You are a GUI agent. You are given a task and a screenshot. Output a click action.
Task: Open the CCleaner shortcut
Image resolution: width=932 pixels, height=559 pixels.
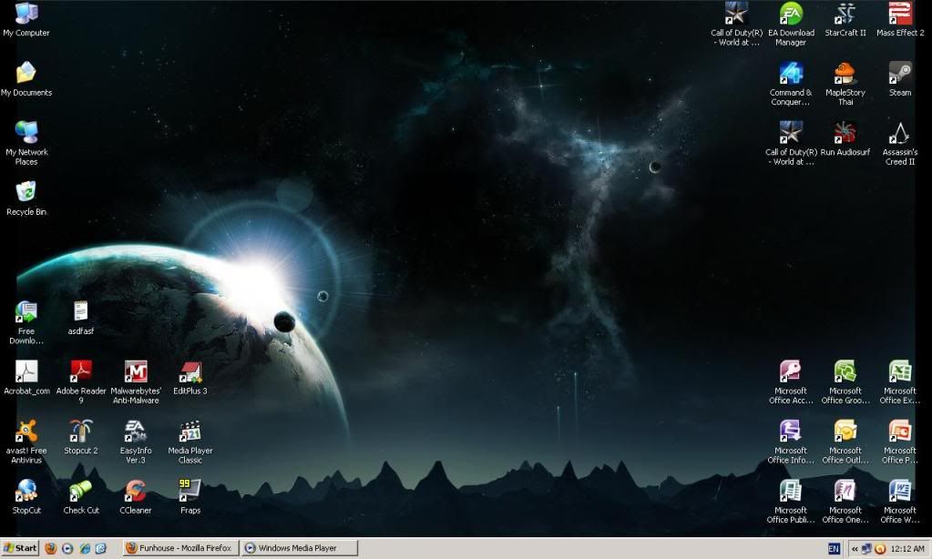point(136,491)
